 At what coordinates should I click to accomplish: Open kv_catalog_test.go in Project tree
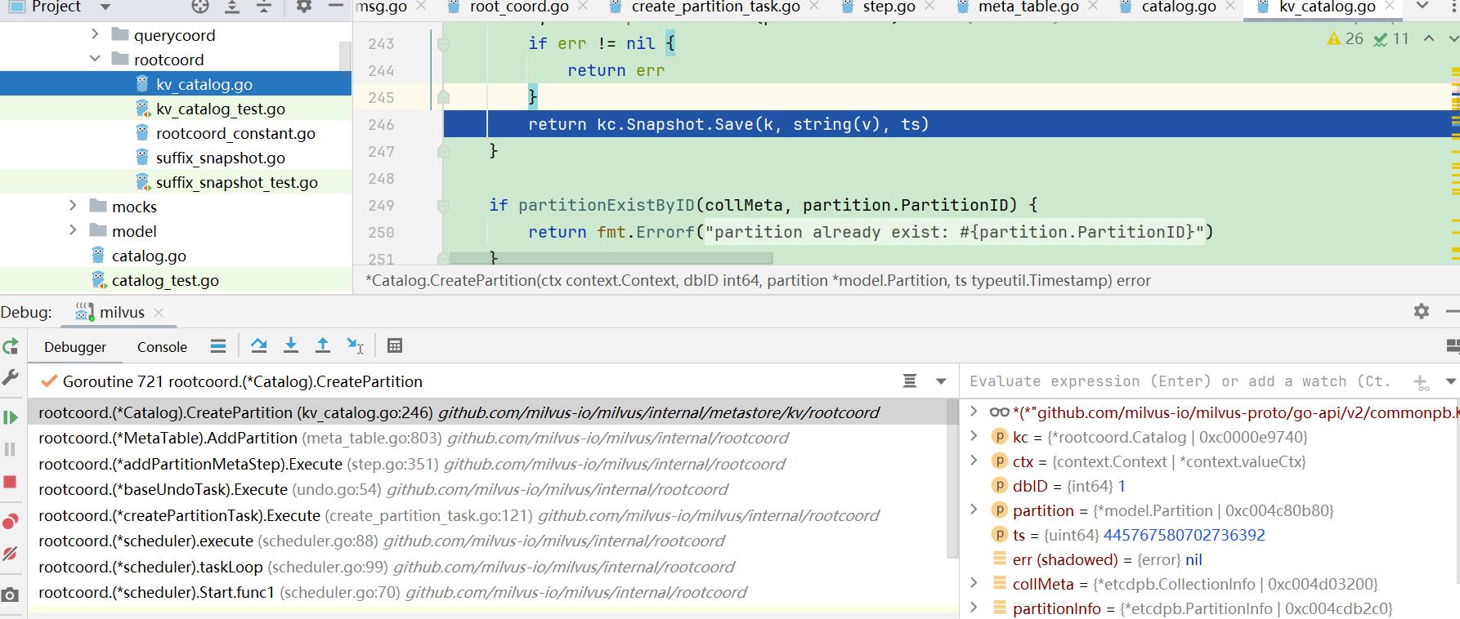click(x=220, y=109)
